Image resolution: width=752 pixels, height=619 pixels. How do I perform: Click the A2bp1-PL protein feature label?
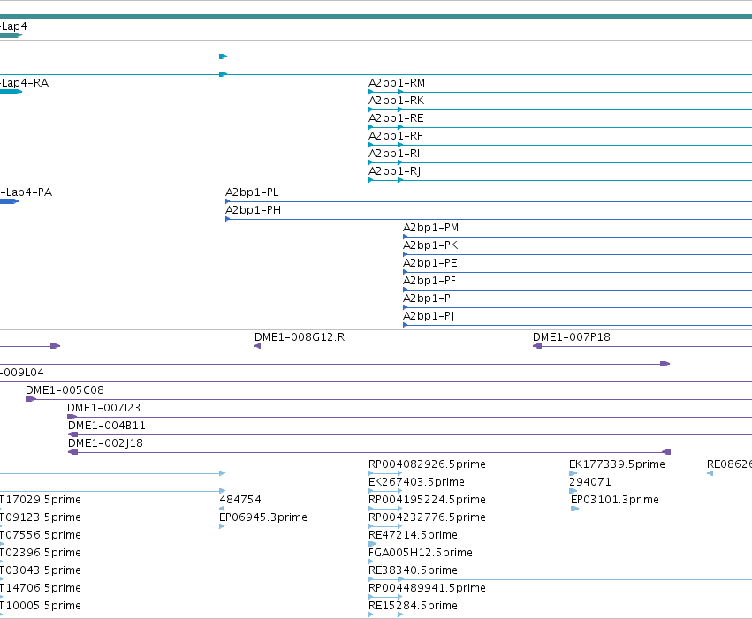252,192
